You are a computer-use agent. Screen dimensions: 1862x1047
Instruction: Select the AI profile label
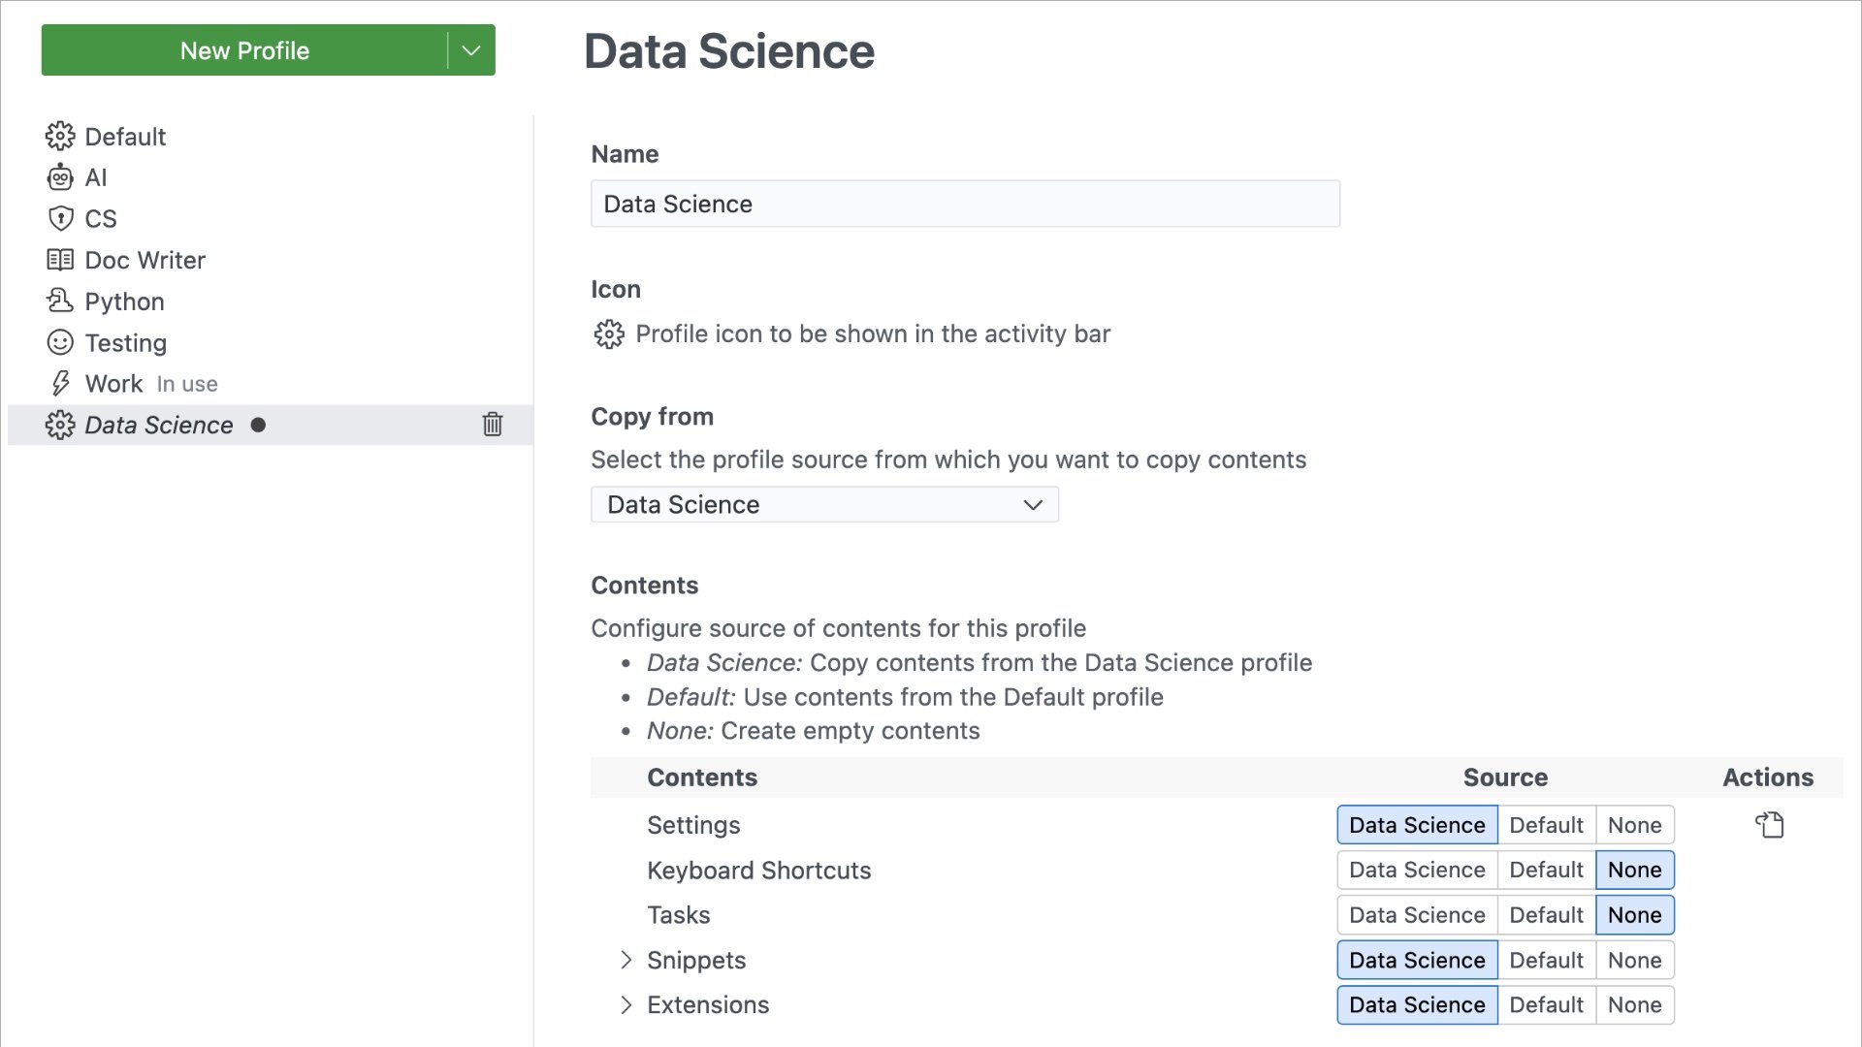(x=96, y=177)
